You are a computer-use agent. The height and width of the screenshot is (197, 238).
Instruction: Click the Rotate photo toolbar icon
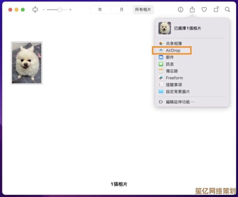click(x=216, y=10)
